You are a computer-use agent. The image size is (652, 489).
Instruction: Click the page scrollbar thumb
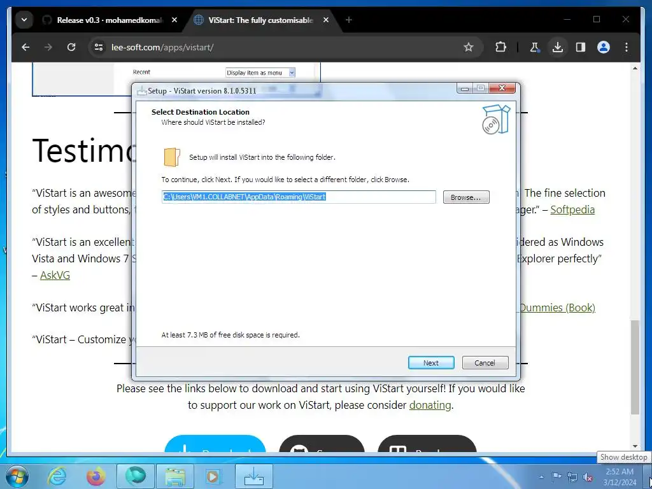635,367
